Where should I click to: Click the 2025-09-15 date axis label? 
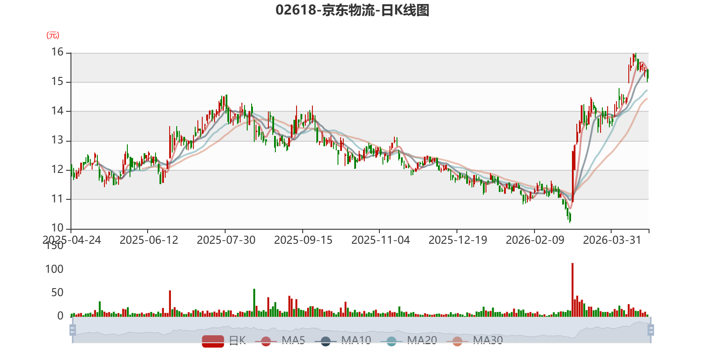click(303, 240)
